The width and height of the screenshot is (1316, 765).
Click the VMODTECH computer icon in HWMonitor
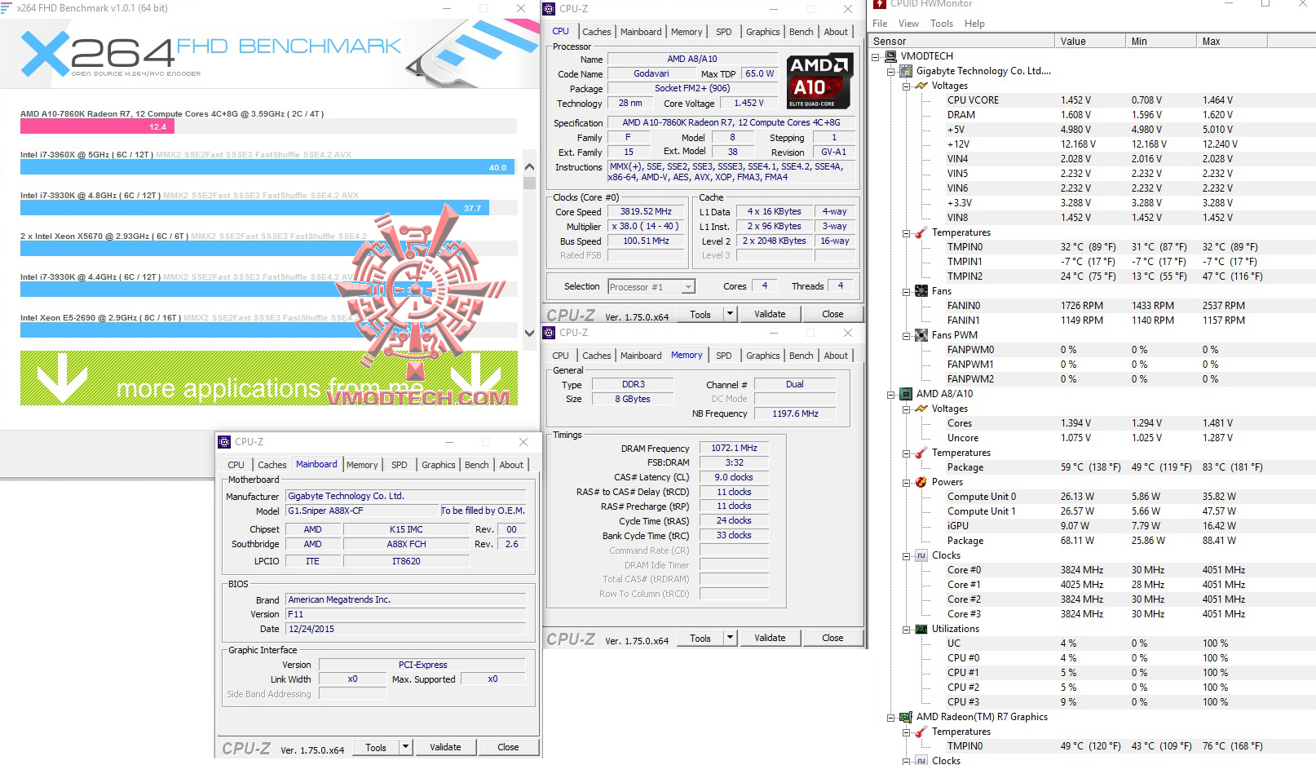click(x=891, y=56)
